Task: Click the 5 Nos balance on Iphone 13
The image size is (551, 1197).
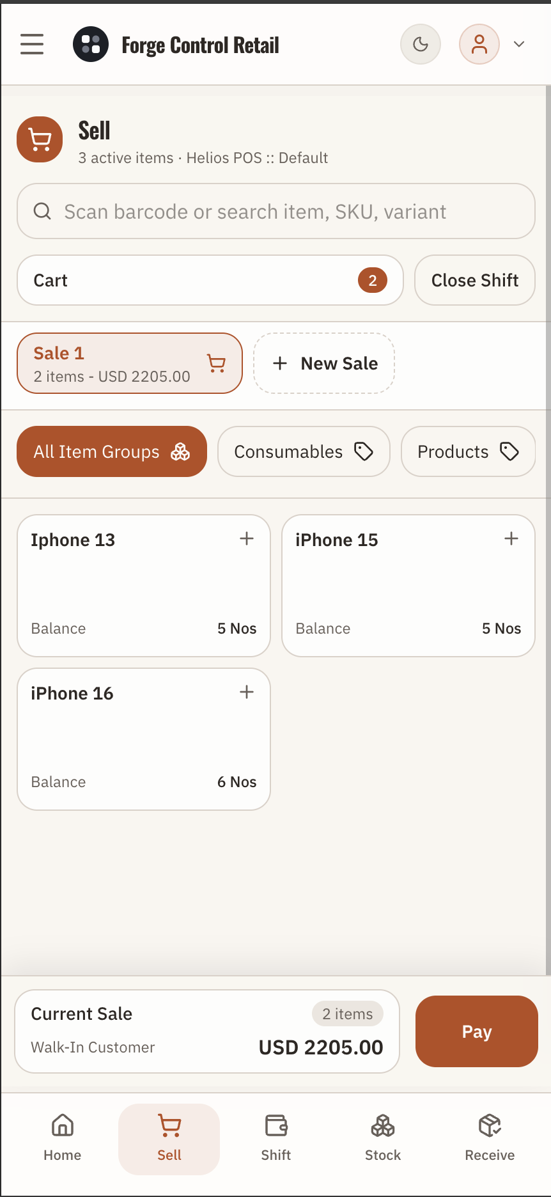Action: pos(237,629)
